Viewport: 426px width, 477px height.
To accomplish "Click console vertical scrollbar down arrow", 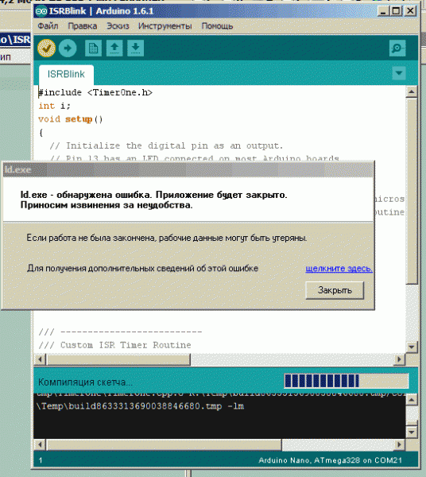I will tap(412, 432).
